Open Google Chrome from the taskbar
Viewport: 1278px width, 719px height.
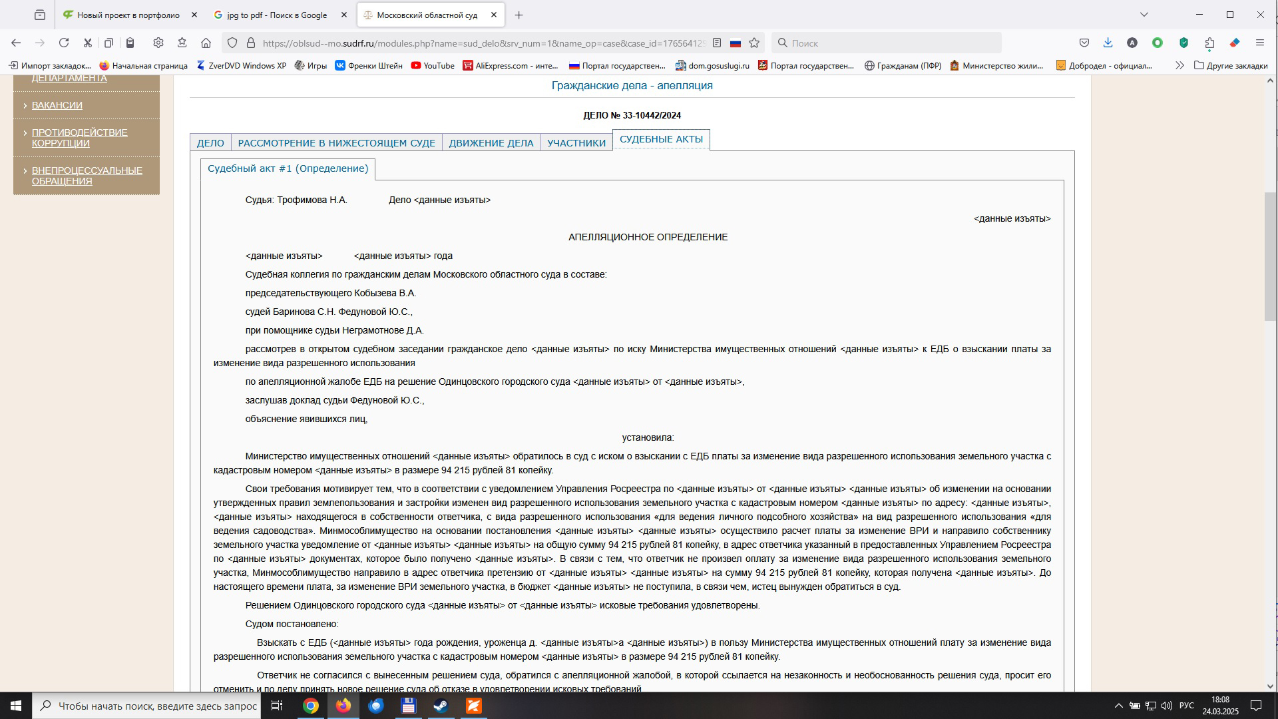311,706
